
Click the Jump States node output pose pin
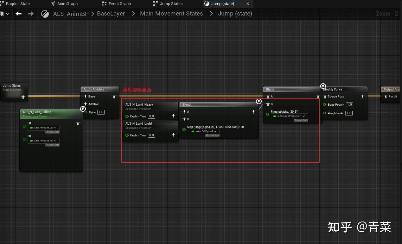point(23,97)
